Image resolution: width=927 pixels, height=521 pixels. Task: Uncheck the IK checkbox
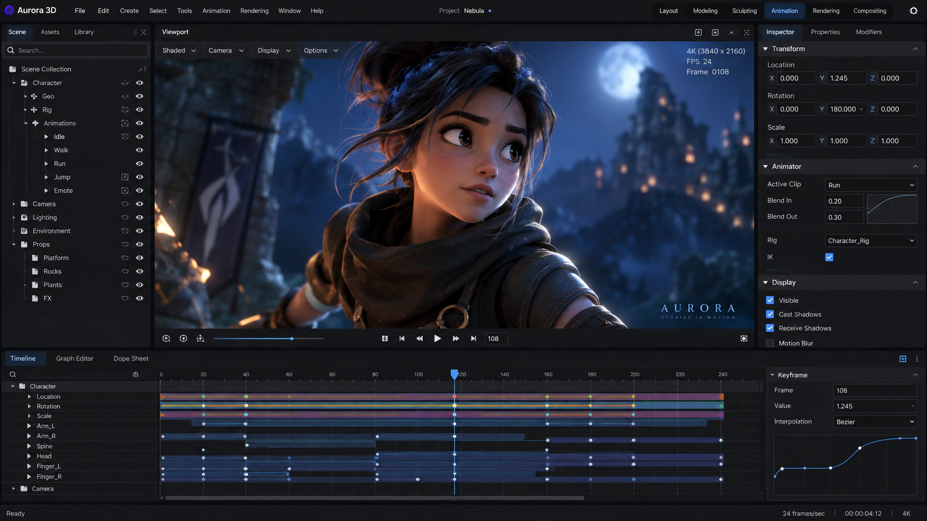(829, 257)
